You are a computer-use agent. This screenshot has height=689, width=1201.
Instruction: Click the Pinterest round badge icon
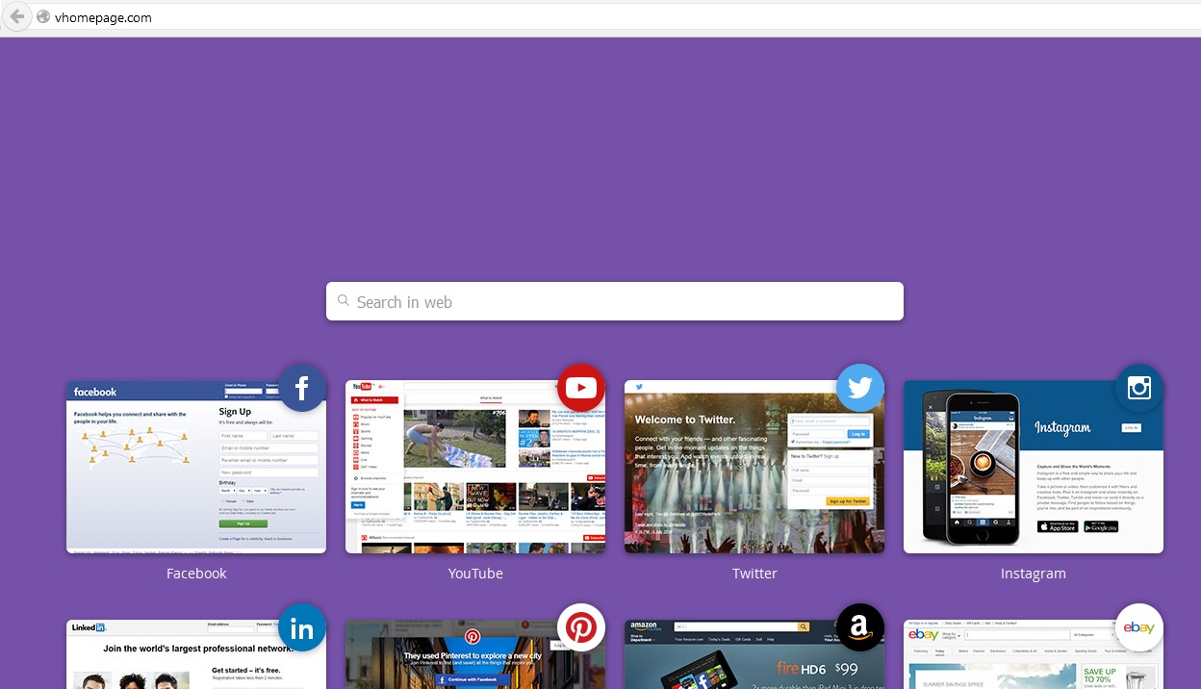pos(581,628)
